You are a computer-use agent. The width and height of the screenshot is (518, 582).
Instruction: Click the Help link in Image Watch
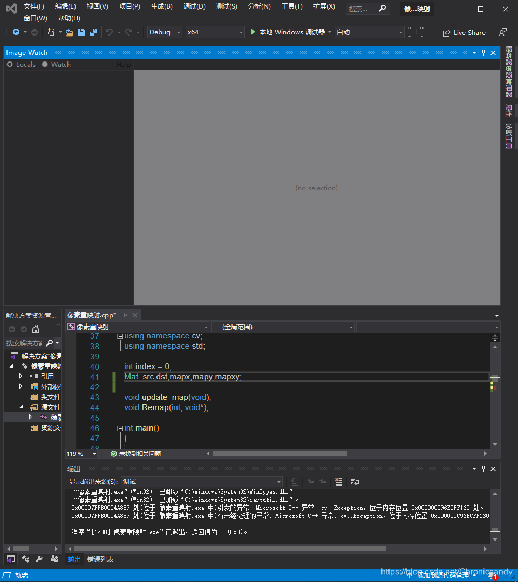pos(124,65)
